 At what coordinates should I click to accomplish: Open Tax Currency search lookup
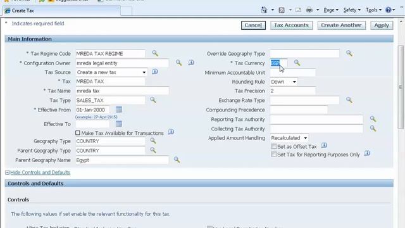tap(297, 63)
